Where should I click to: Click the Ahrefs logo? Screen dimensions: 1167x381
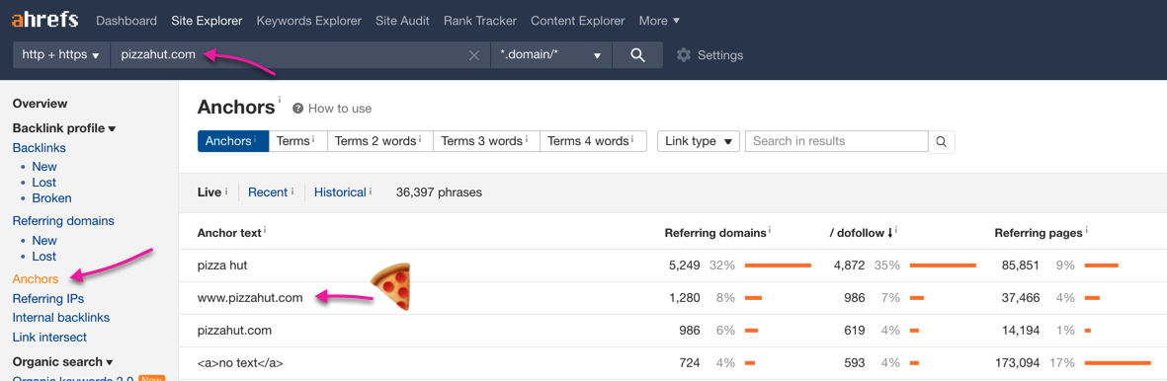(44, 20)
